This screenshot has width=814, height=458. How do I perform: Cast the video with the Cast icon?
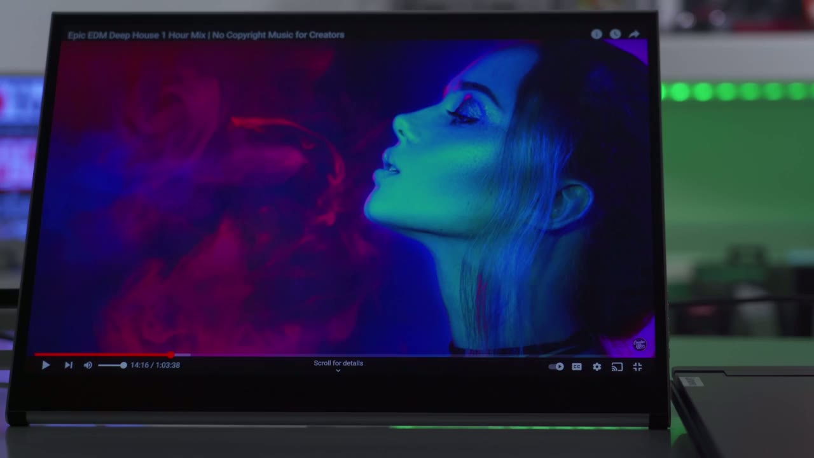(617, 366)
